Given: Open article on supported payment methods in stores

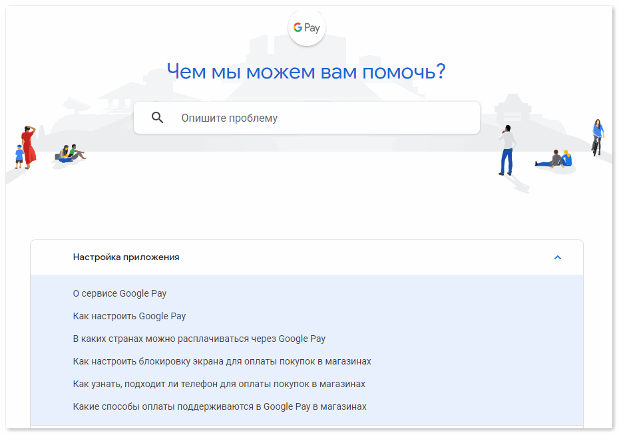Looking at the screenshot, I should (x=220, y=406).
